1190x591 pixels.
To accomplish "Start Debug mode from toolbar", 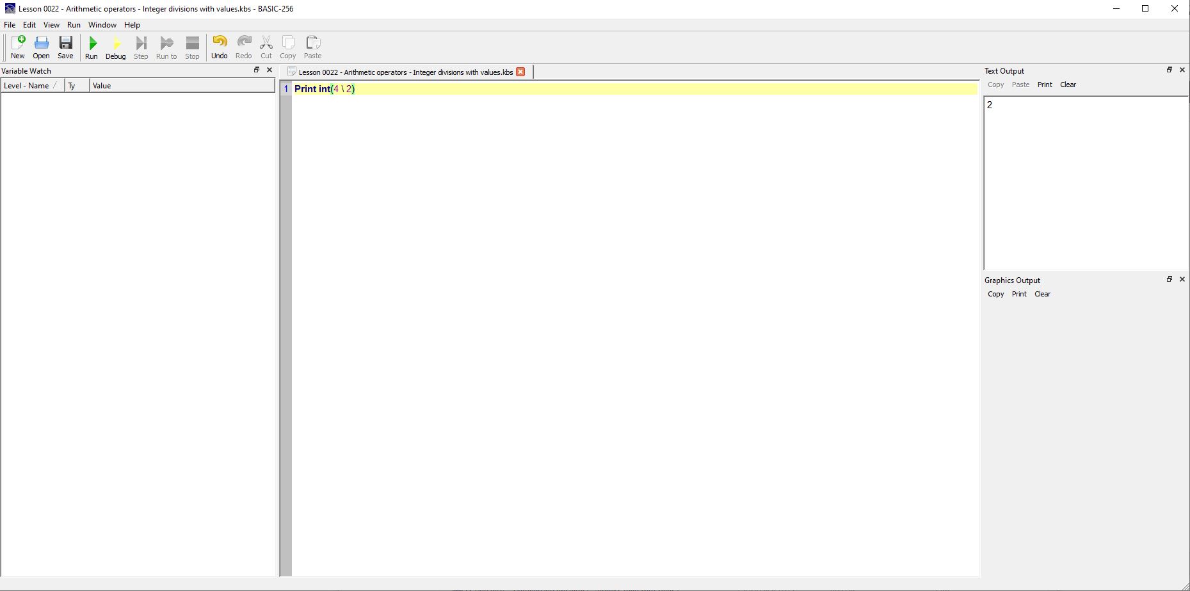I will 115,47.
